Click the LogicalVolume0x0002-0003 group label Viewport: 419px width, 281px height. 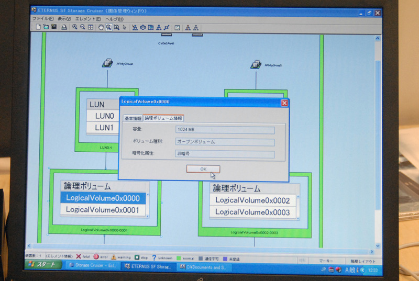254,232
